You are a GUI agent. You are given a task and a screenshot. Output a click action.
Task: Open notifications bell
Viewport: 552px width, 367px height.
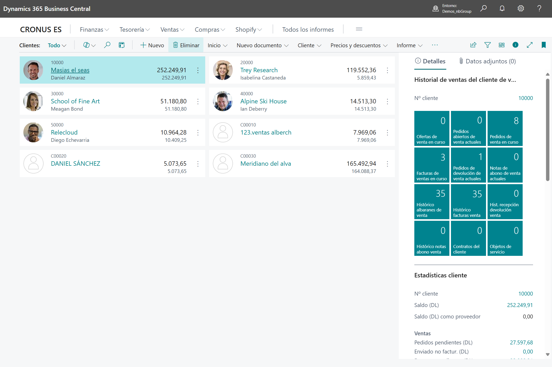click(x=502, y=9)
